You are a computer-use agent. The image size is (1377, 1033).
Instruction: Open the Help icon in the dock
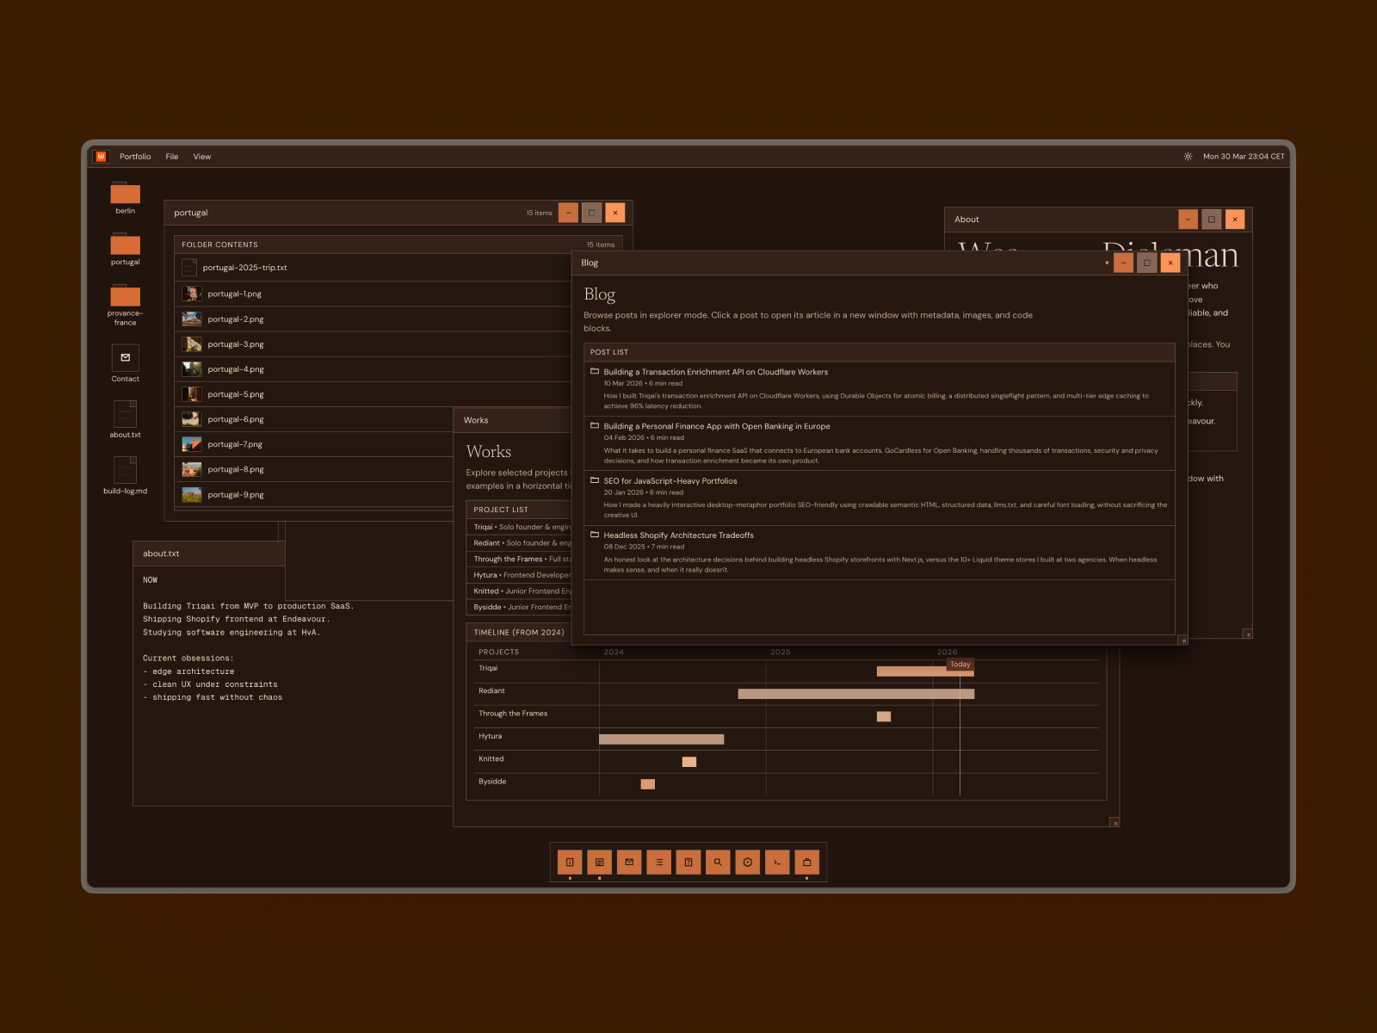(688, 862)
